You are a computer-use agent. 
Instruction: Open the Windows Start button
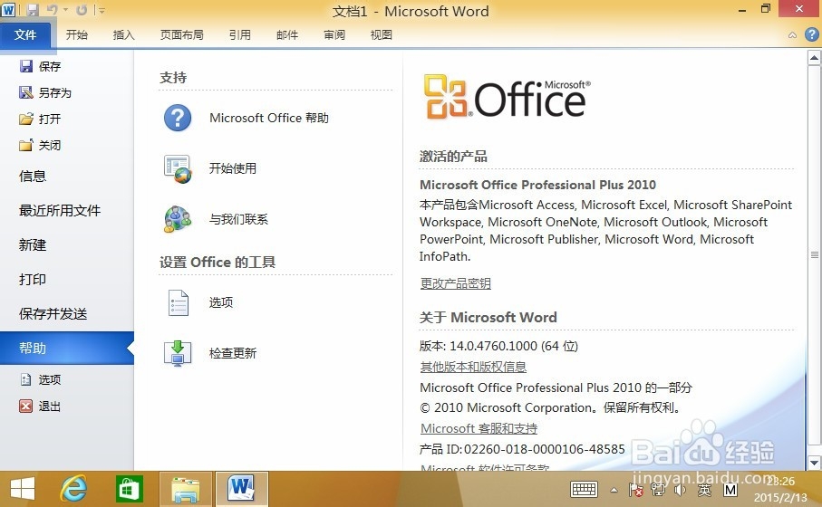tap(23, 489)
